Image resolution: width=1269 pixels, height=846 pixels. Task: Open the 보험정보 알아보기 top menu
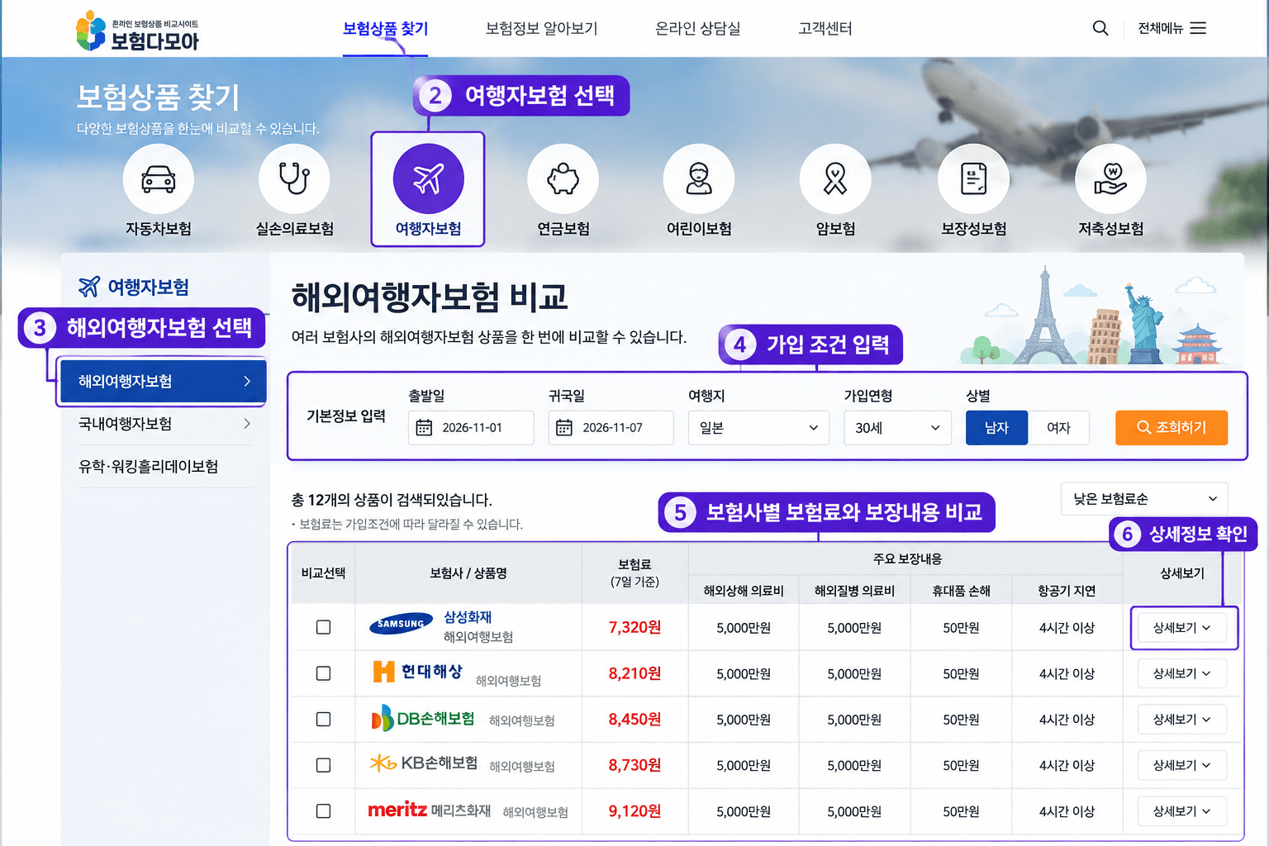tap(541, 28)
